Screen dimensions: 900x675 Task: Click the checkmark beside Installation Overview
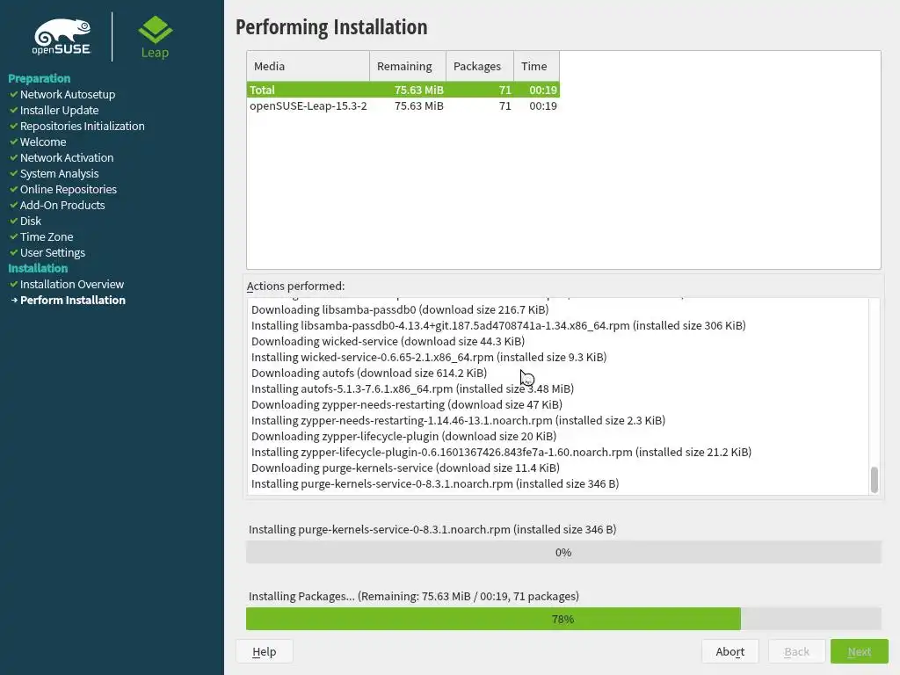pyautogui.click(x=14, y=284)
